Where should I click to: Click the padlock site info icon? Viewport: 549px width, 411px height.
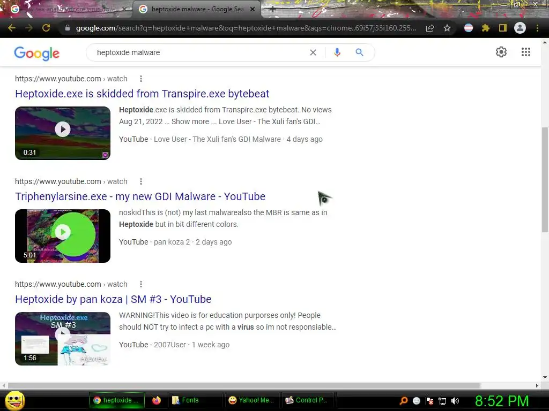68,28
